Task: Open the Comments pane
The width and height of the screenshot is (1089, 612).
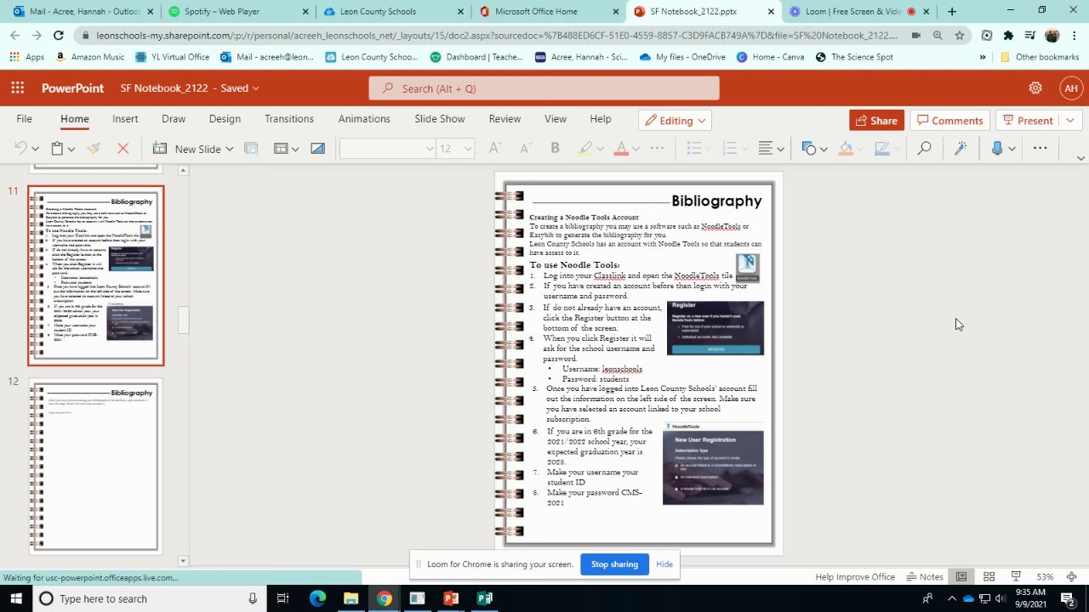Action: [x=949, y=121]
